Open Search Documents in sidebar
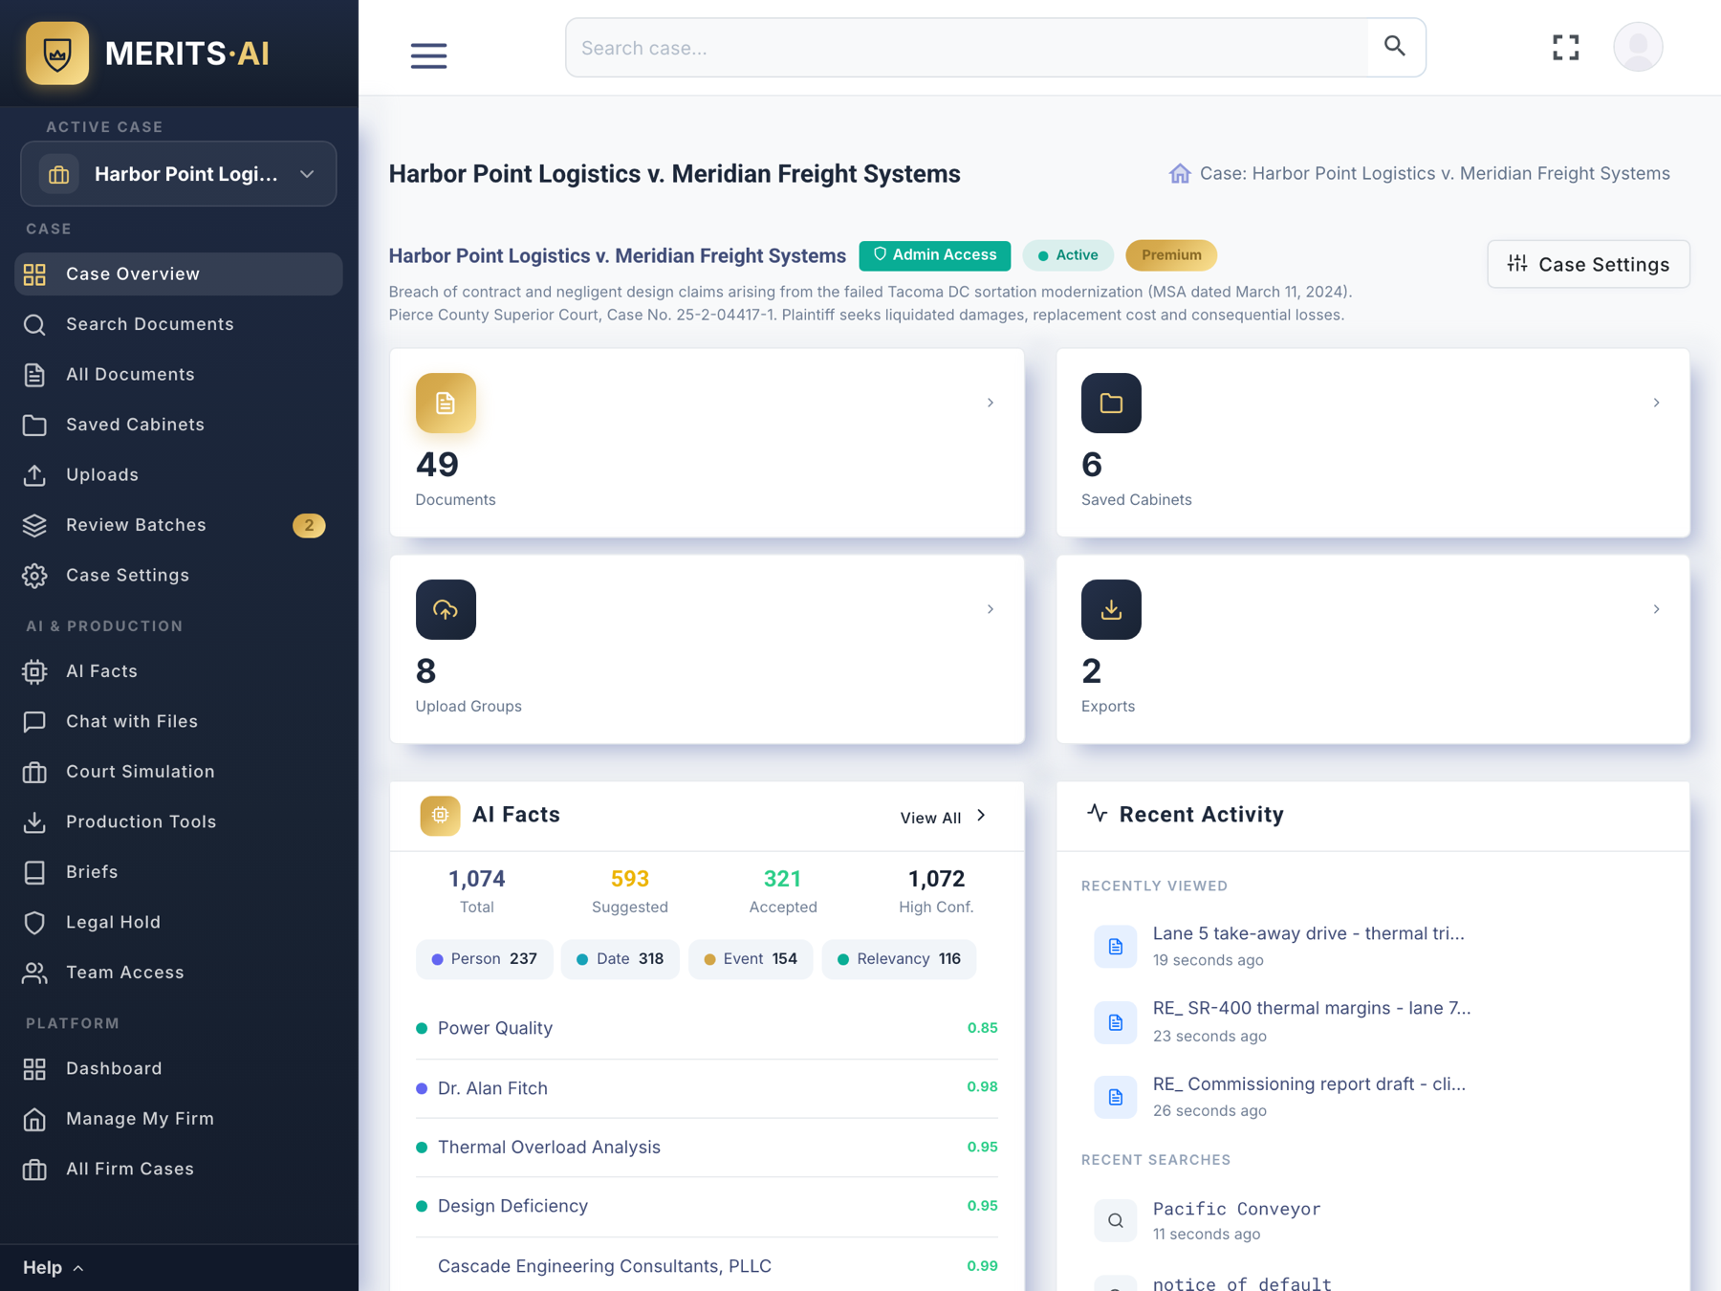The width and height of the screenshot is (1721, 1291). click(179, 324)
